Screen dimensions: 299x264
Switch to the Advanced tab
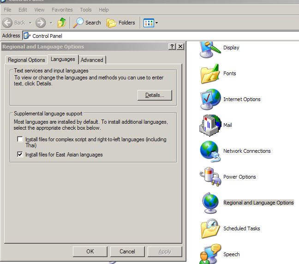pos(92,60)
